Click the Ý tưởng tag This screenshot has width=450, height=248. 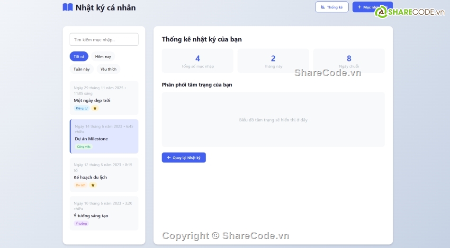pyautogui.click(x=81, y=223)
